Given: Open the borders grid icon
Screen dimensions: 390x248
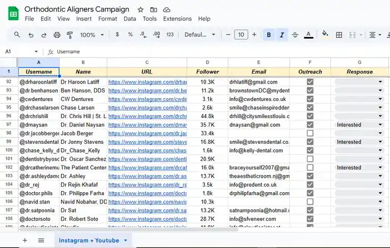Looking at the screenshot, I should coord(339,35).
